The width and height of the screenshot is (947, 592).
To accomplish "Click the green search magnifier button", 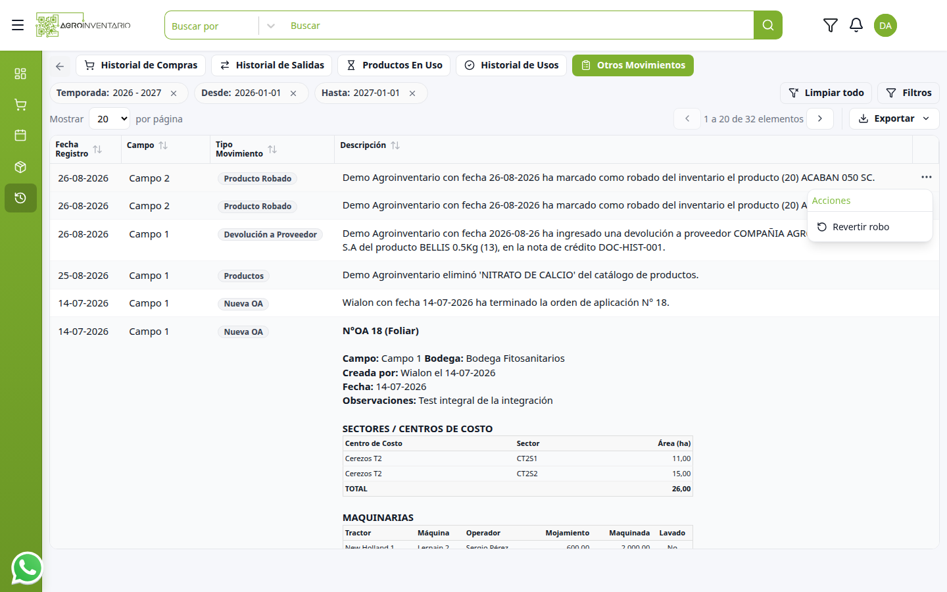I will tap(768, 25).
